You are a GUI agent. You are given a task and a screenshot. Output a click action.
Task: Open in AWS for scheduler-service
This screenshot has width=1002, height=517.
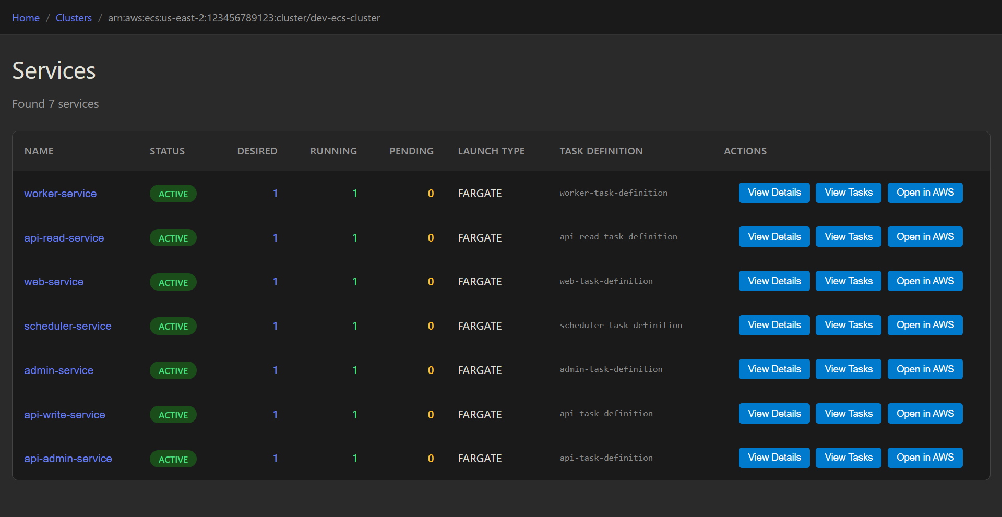point(925,325)
